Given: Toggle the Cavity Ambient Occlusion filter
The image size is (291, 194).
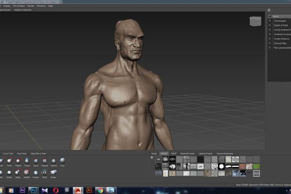Looking at the screenshot, I should tap(270, 30).
